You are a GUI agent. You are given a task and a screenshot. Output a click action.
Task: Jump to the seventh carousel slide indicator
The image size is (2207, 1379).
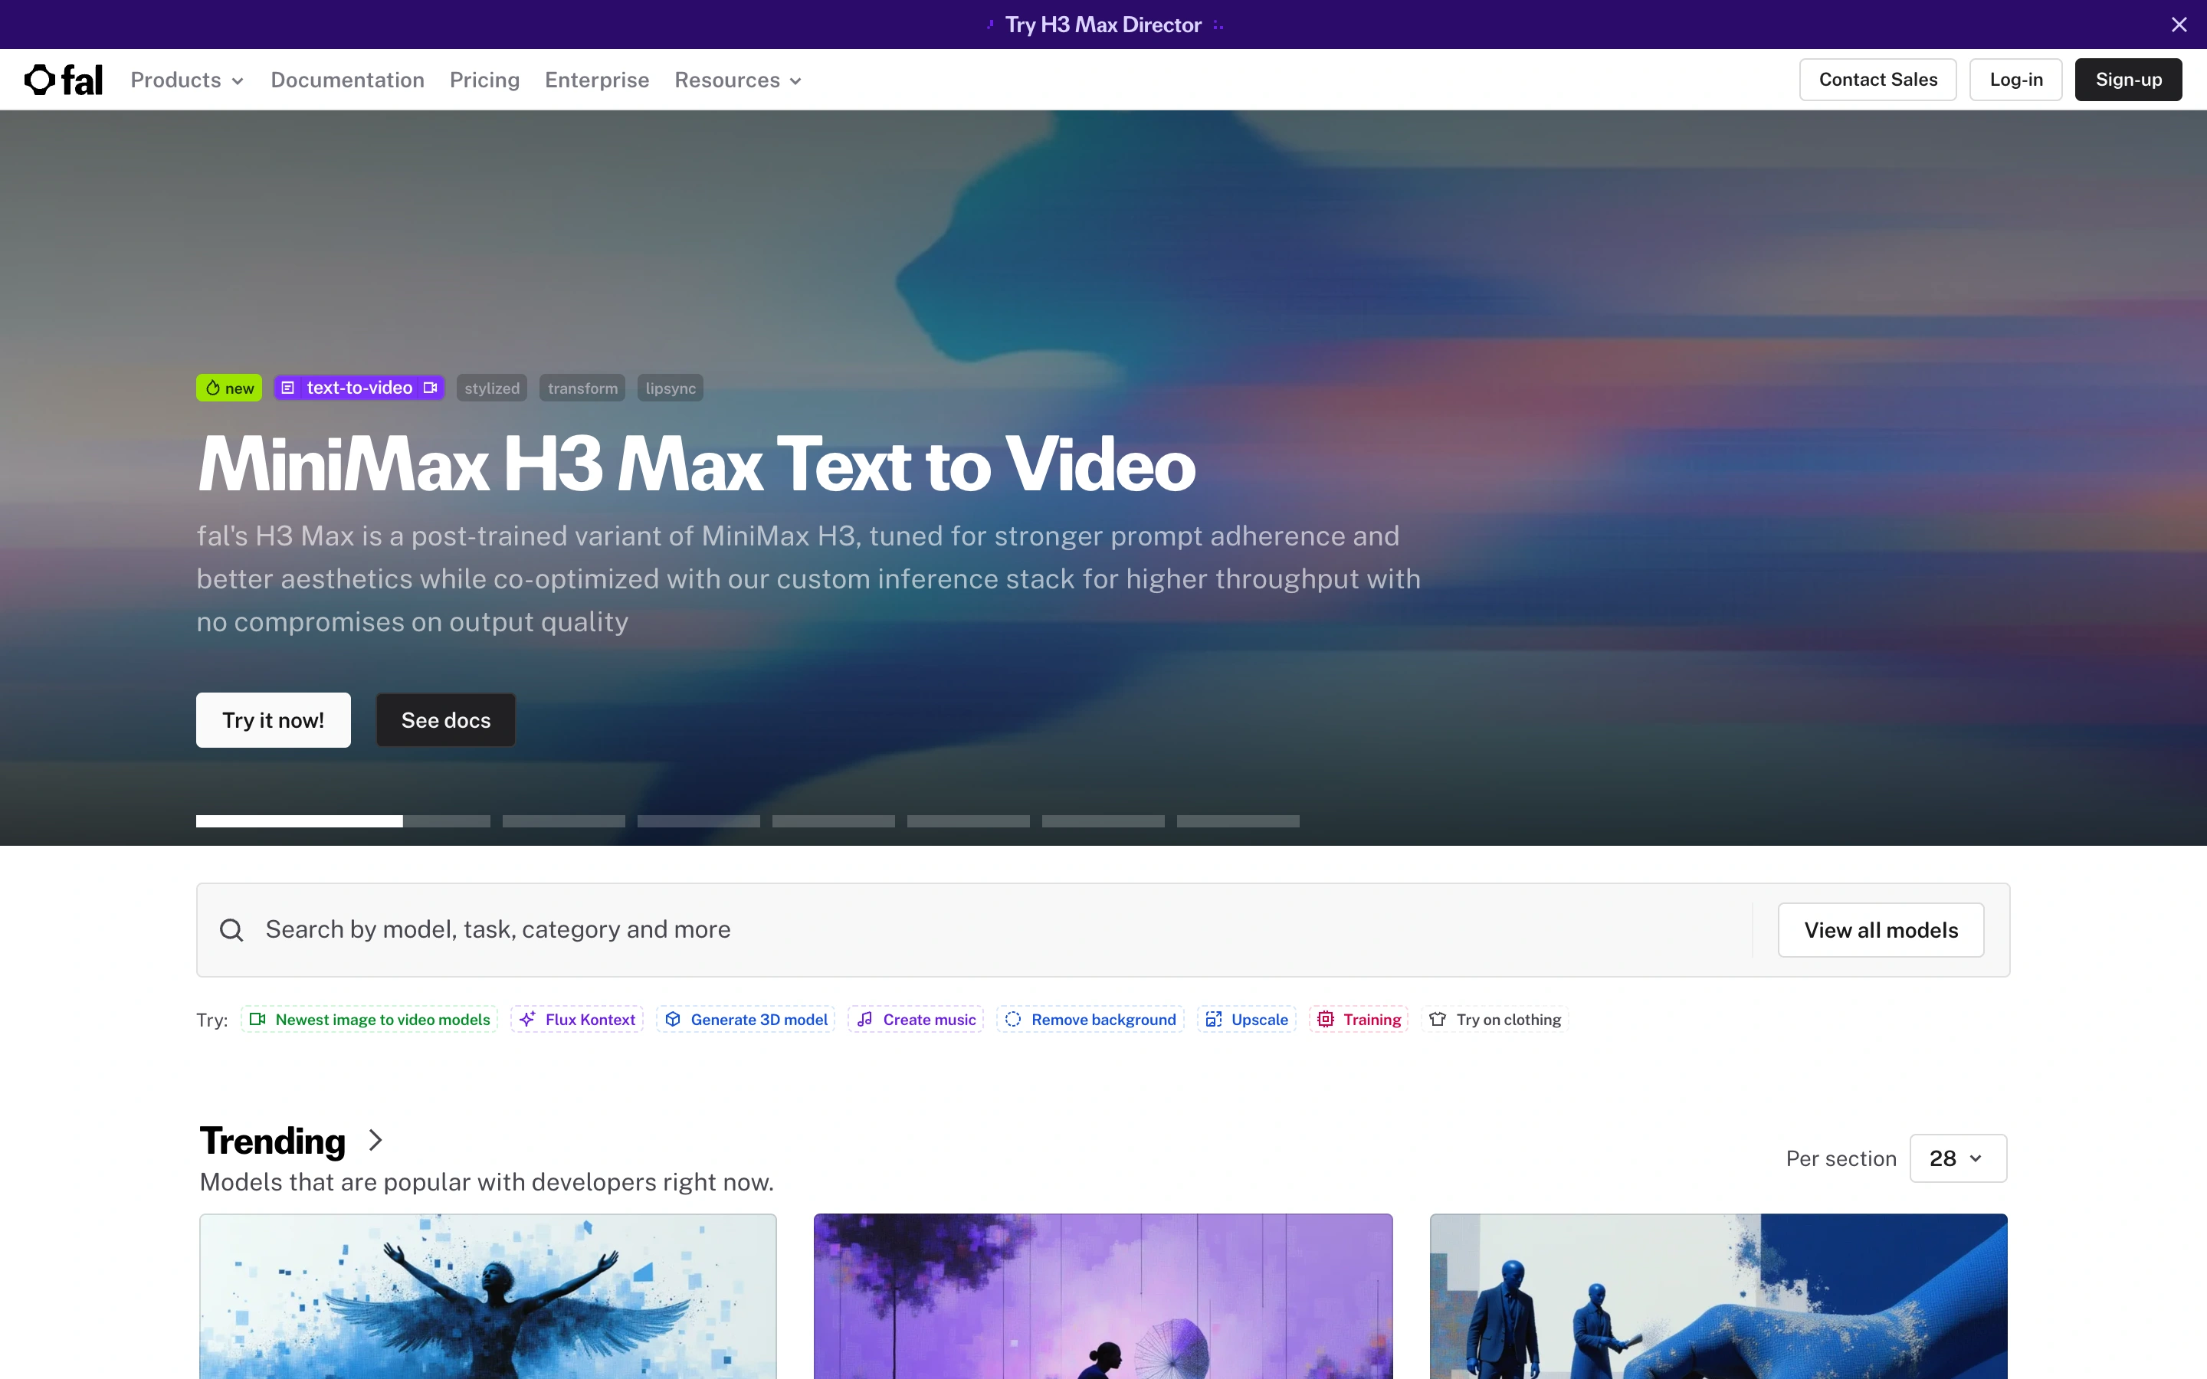[1238, 821]
